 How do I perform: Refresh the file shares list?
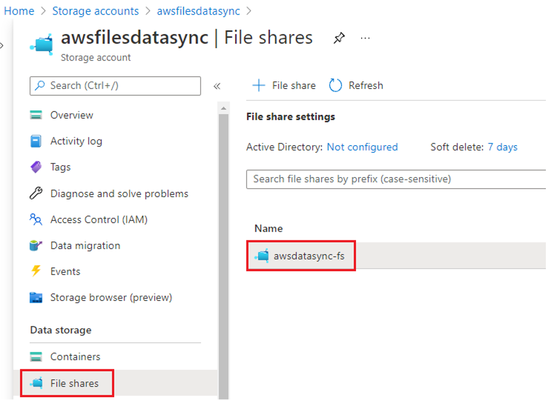(356, 85)
